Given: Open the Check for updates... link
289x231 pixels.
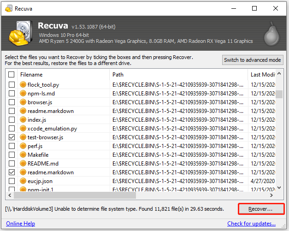Looking at the screenshot, I should (251, 224).
